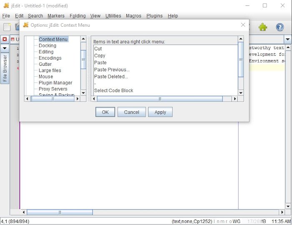Select Select Code Block list item
The height and width of the screenshot is (225, 292).
(x=166, y=90)
